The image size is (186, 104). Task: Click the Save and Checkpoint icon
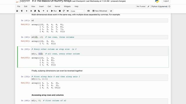point(17,11)
